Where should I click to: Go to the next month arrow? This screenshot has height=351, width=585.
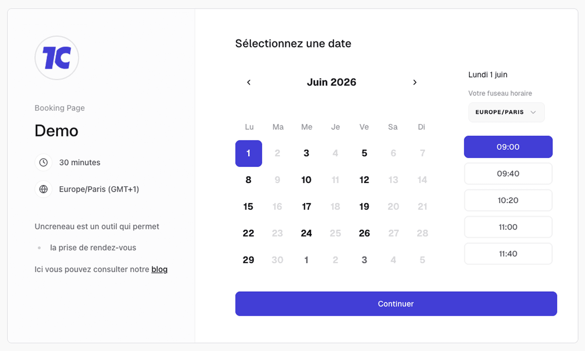tap(415, 82)
